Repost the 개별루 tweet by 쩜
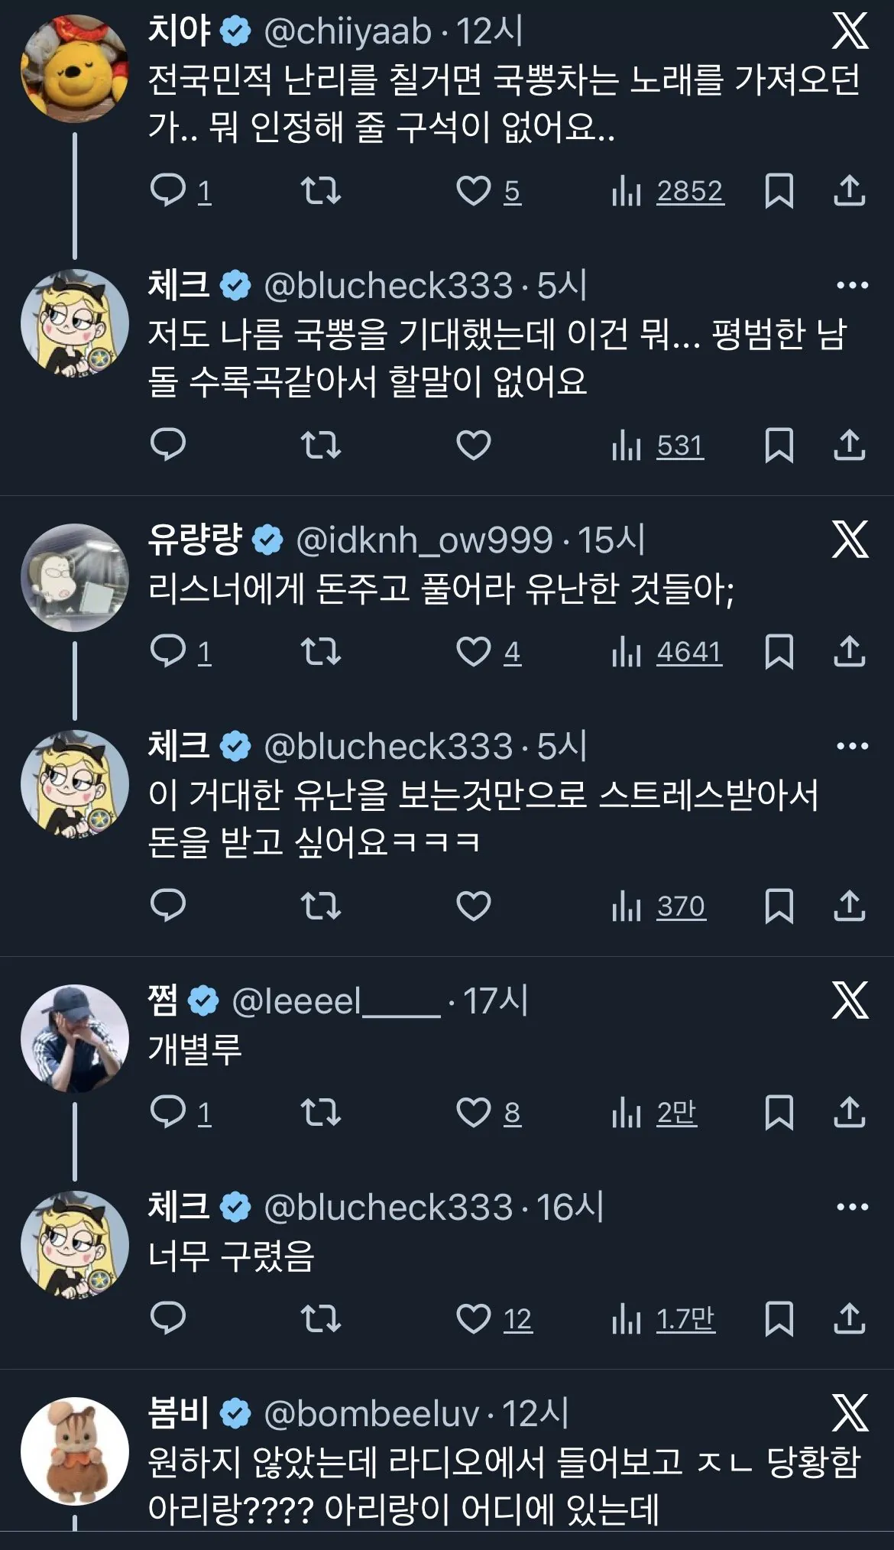Image resolution: width=894 pixels, height=1550 pixels. click(320, 1113)
